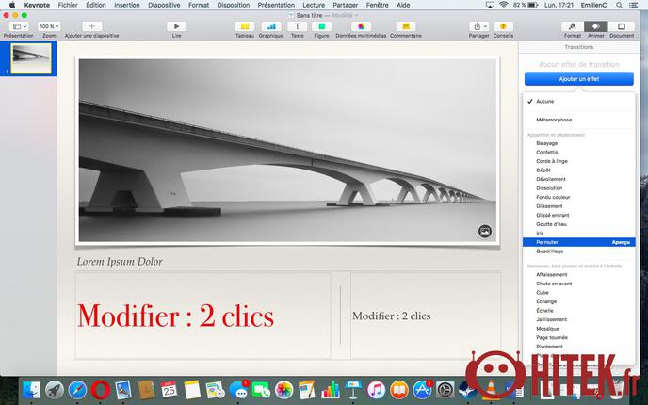648x405 pixels.
Task: Open Spotlight search magnifier icon
Action: (619, 5)
